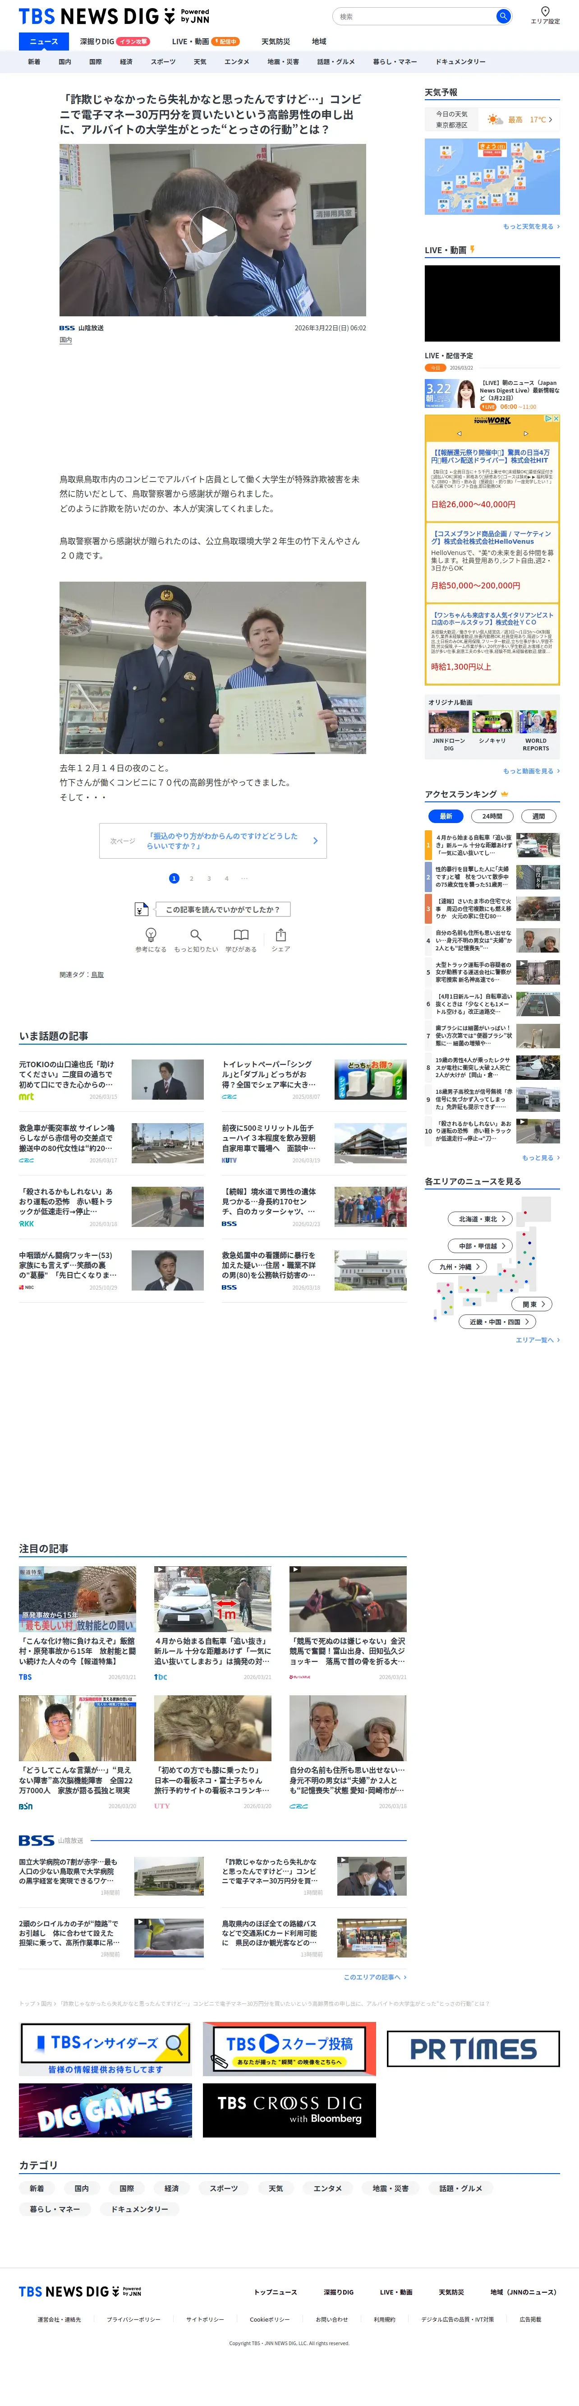The width and height of the screenshot is (579, 2406).
Task: Click ad carousel next arrow
Action: [526, 433]
